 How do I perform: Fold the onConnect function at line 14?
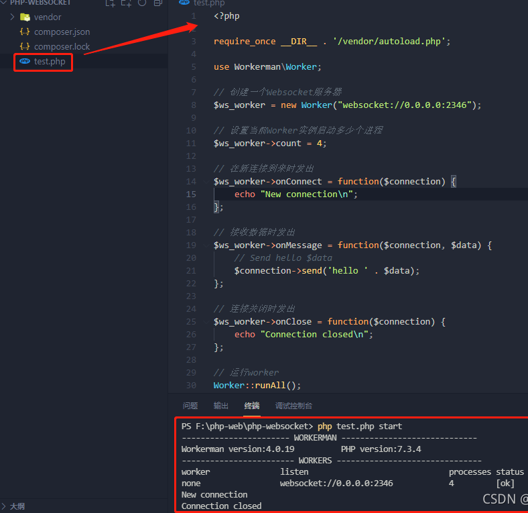(206, 182)
